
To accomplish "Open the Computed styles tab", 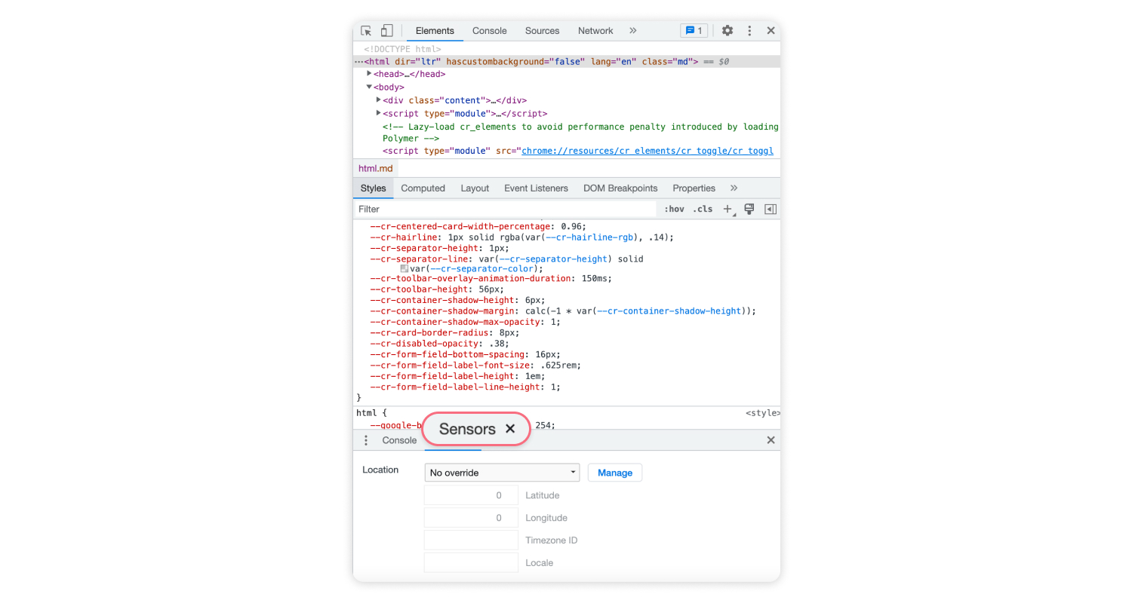I will (423, 188).
